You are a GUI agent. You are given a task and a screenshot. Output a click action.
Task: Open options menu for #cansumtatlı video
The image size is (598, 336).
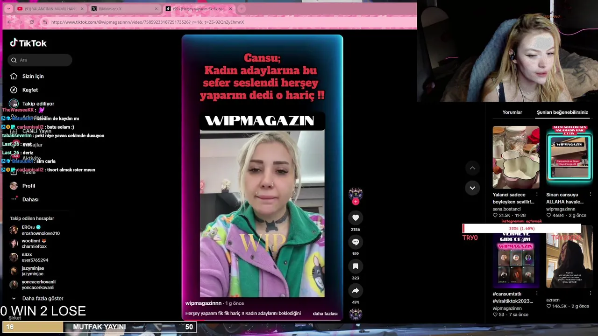pos(536,294)
